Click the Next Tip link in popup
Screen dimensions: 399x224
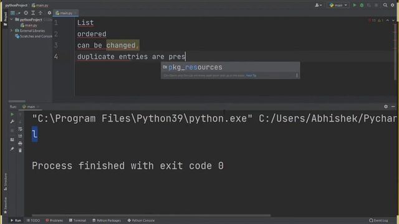[251, 75]
